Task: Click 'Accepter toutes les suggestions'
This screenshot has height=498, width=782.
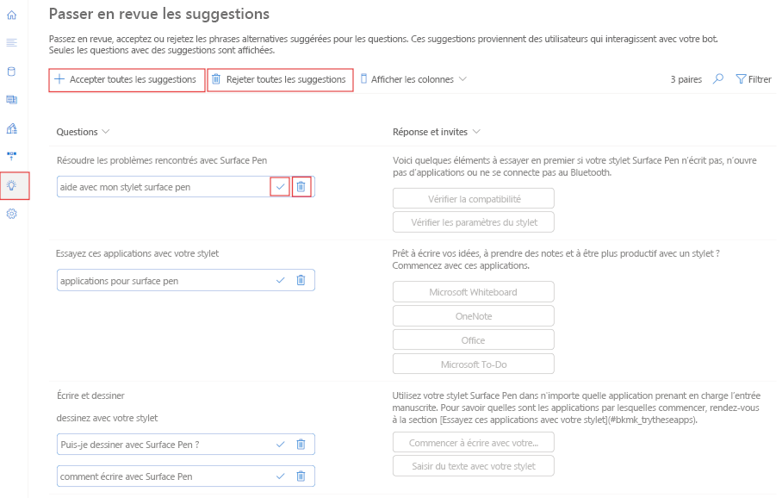Action: pyautogui.click(x=126, y=78)
